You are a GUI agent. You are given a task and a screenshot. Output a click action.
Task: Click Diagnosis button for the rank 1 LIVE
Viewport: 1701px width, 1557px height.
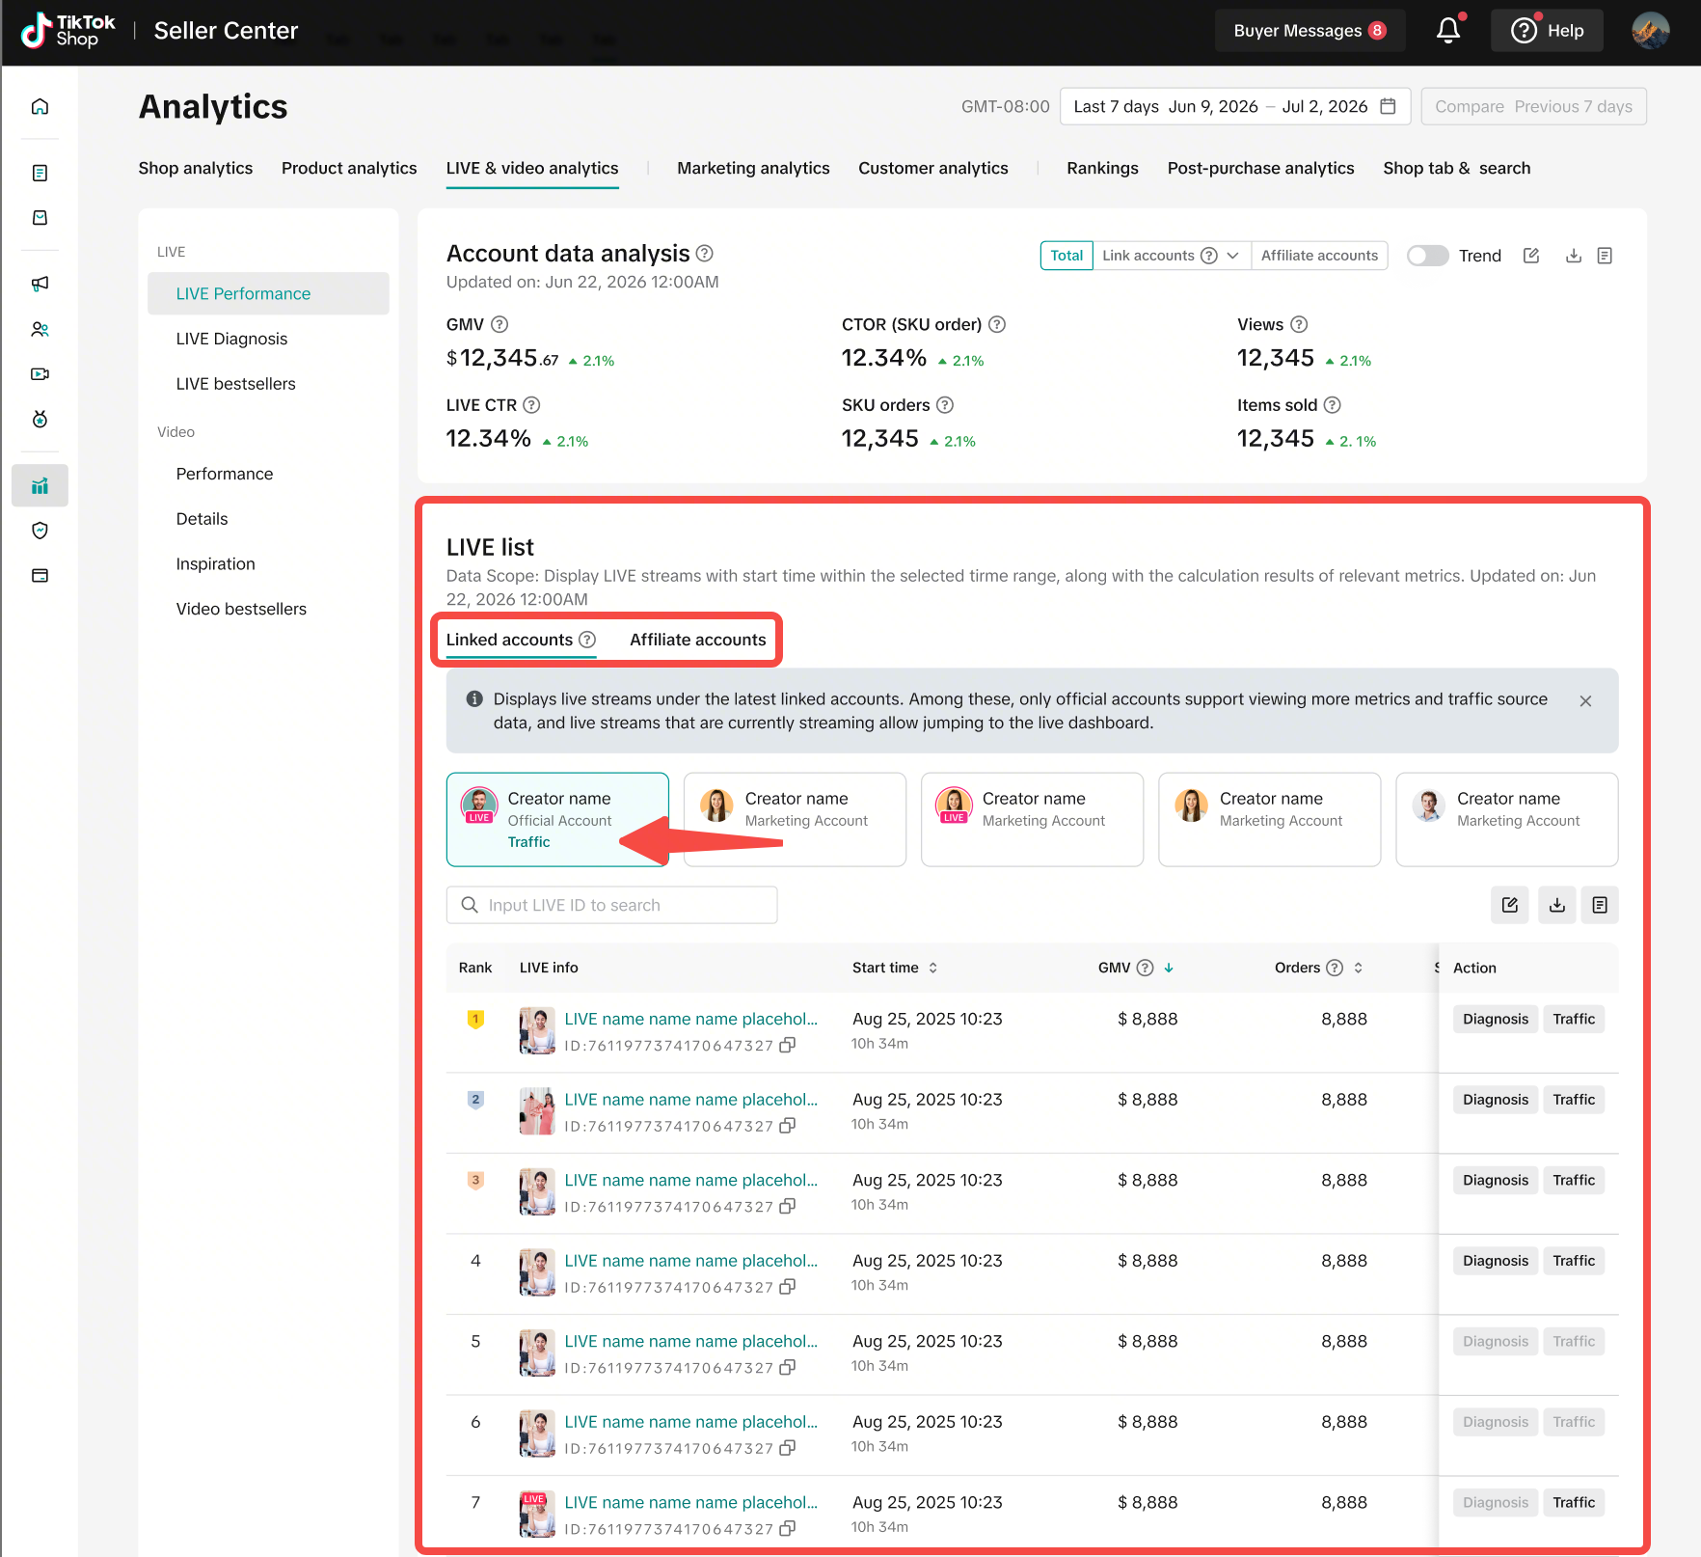(x=1495, y=1019)
